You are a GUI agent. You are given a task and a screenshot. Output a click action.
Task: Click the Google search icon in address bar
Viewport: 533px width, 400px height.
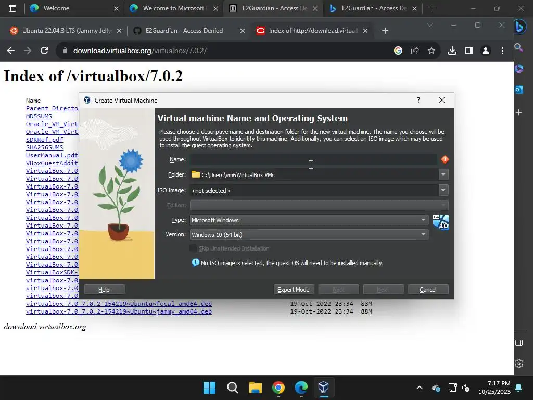398,51
